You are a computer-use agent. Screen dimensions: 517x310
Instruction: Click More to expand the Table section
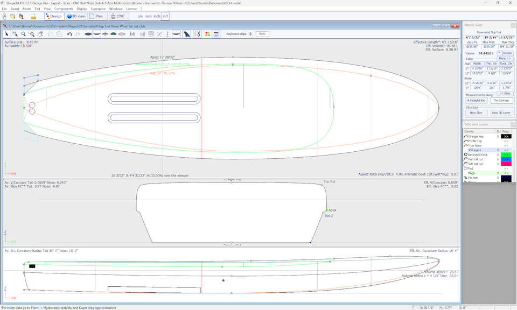tap(506, 58)
